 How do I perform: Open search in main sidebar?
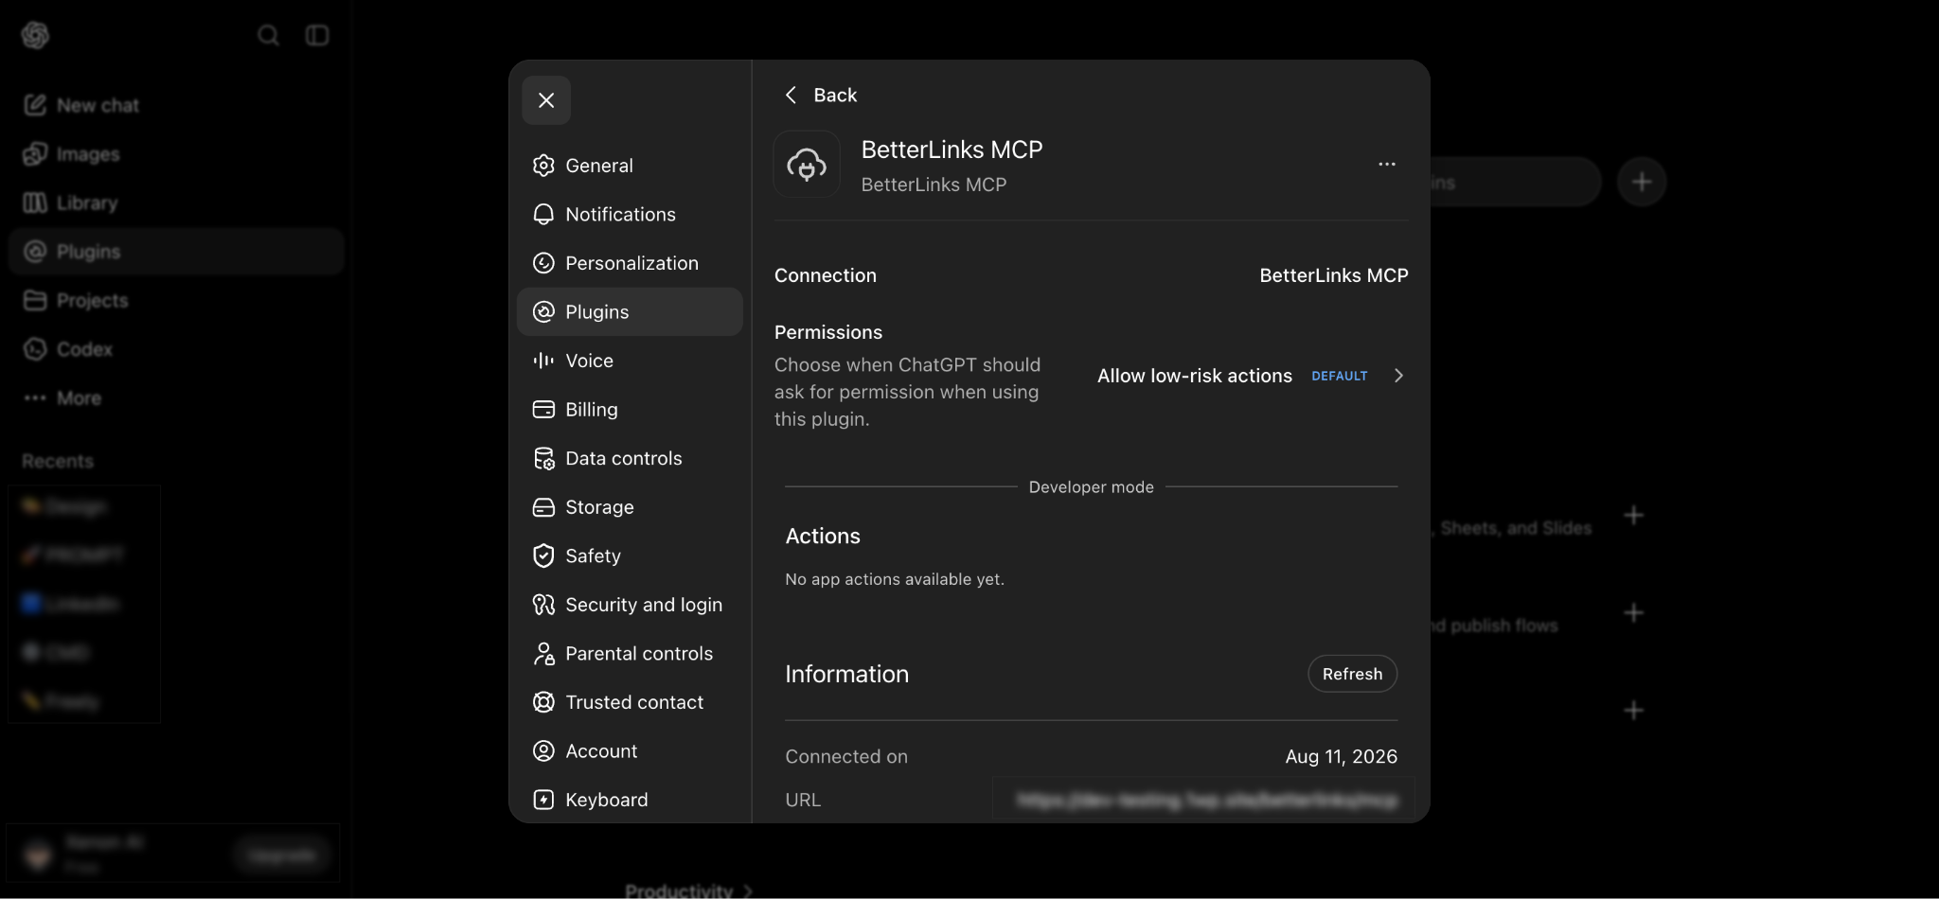coord(268,35)
